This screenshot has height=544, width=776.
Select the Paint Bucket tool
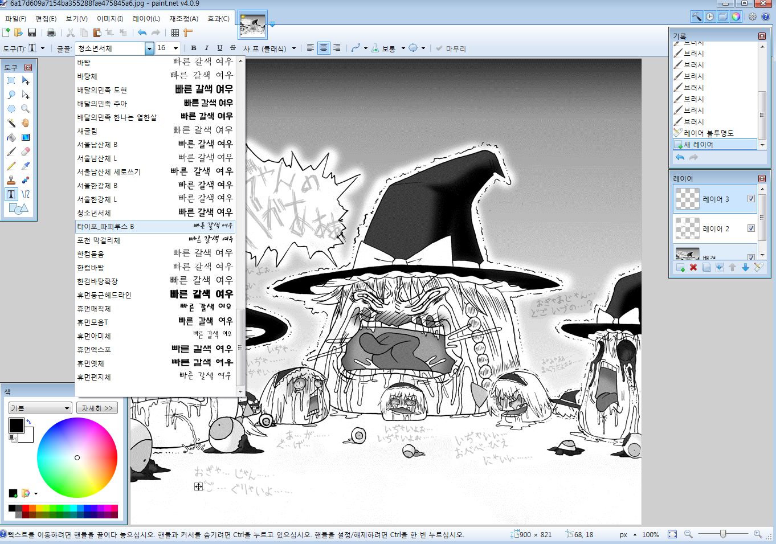[11, 137]
